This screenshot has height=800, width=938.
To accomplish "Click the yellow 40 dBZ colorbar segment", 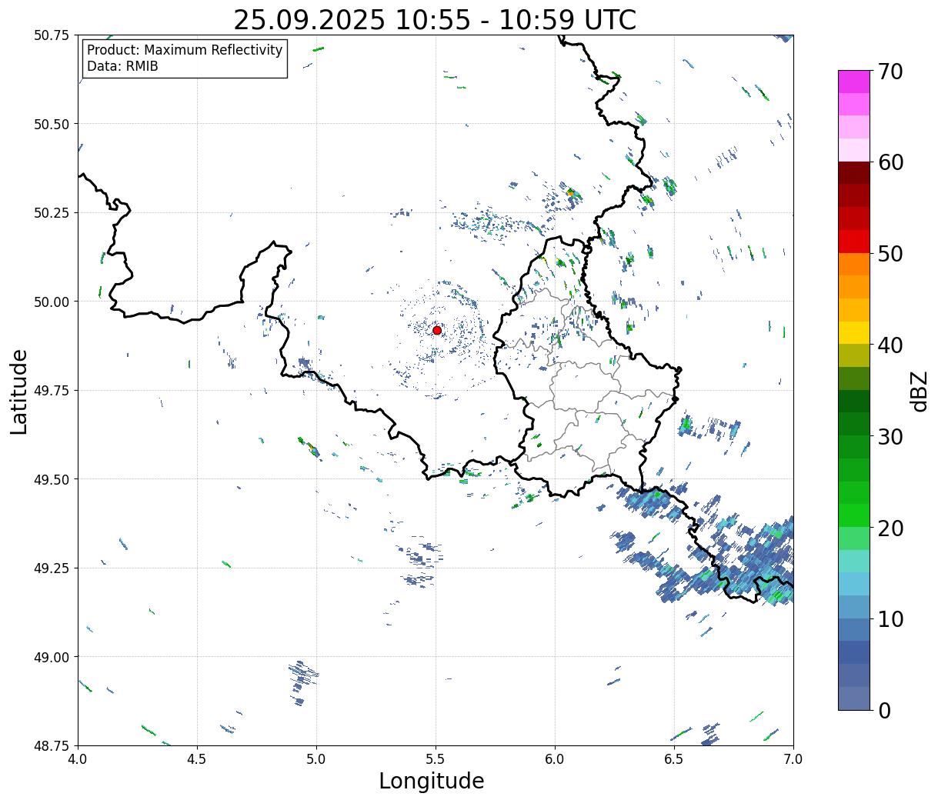I will click(x=854, y=333).
